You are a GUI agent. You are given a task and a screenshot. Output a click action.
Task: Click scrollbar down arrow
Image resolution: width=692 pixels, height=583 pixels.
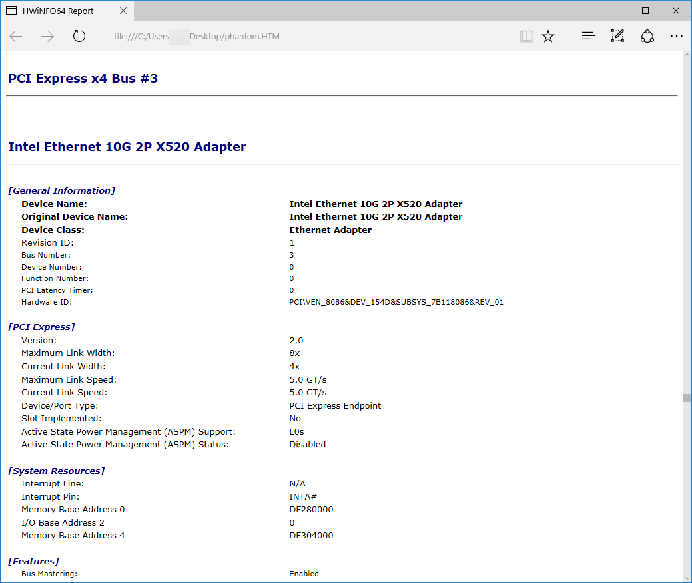tap(687, 578)
